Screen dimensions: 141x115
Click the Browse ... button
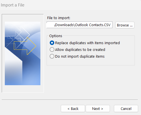pyautogui.click(x=125, y=25)
